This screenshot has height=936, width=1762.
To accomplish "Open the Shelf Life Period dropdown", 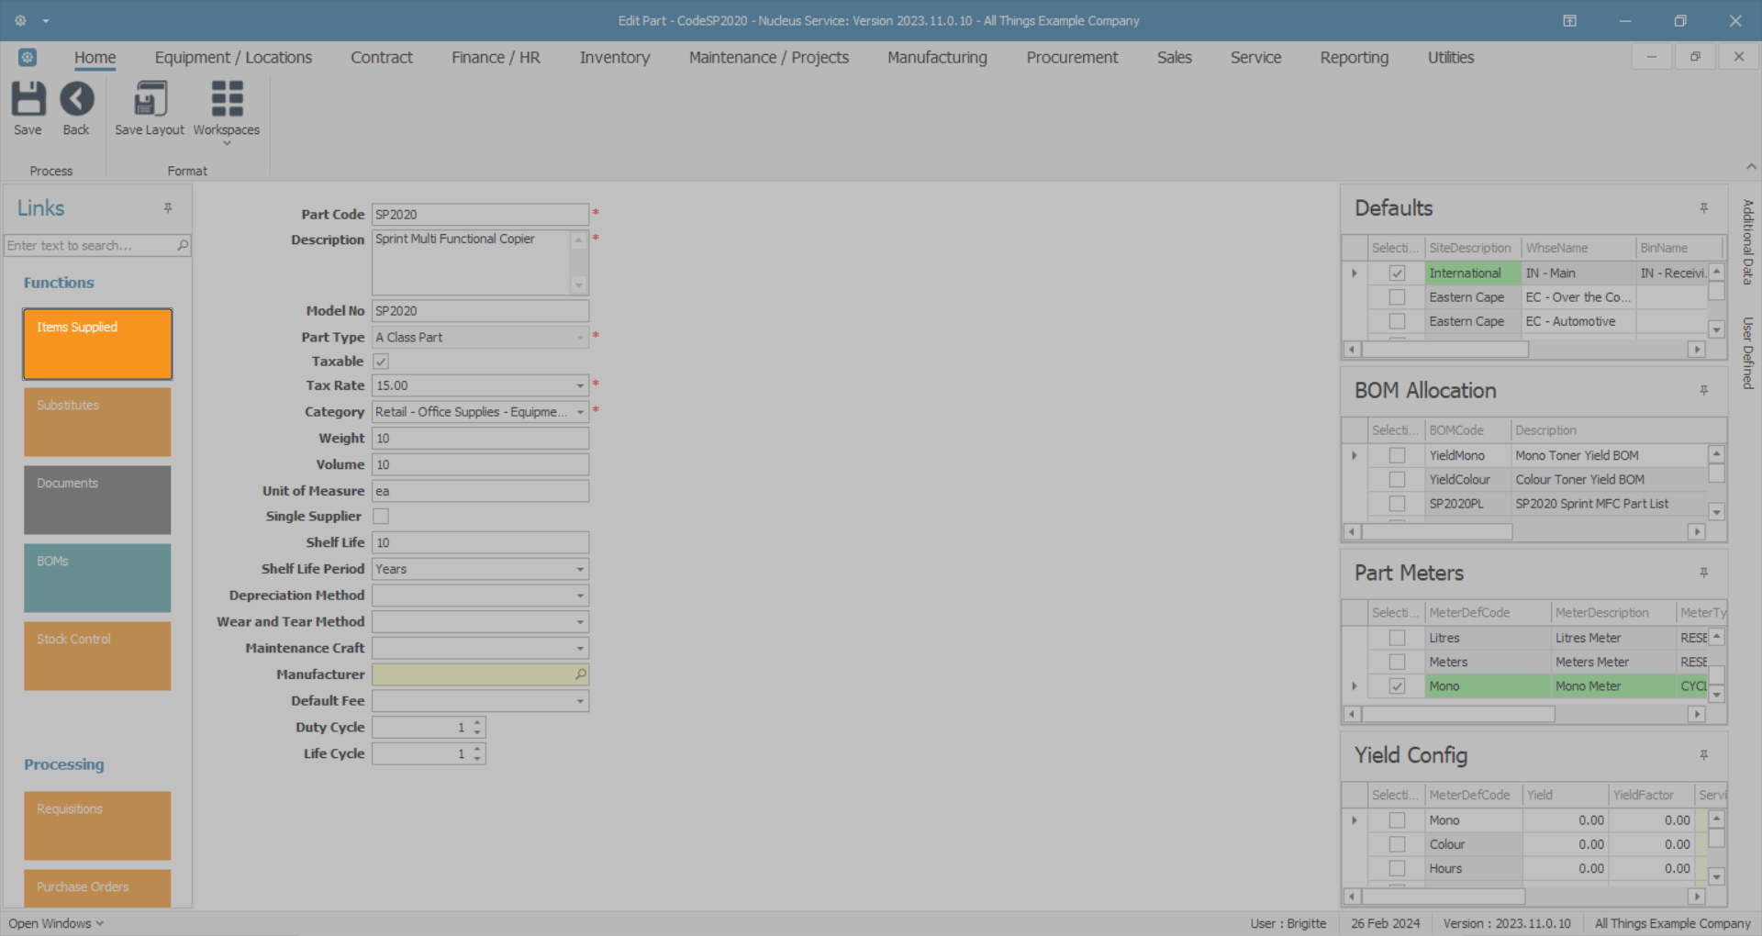I will [580, 569].
